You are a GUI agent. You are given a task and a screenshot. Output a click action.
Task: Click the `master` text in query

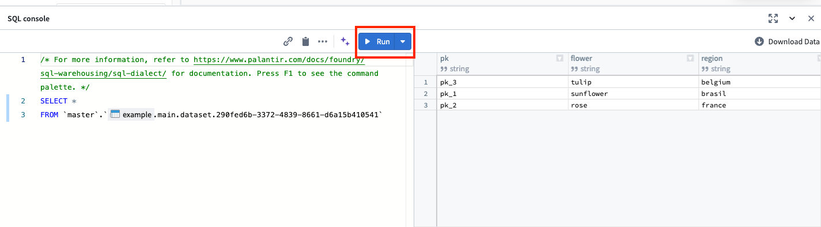click(x=81, y=115)
